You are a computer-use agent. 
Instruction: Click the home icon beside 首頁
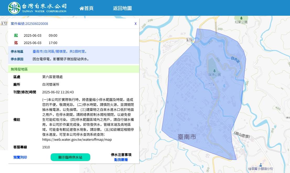[x=82, y=8]
